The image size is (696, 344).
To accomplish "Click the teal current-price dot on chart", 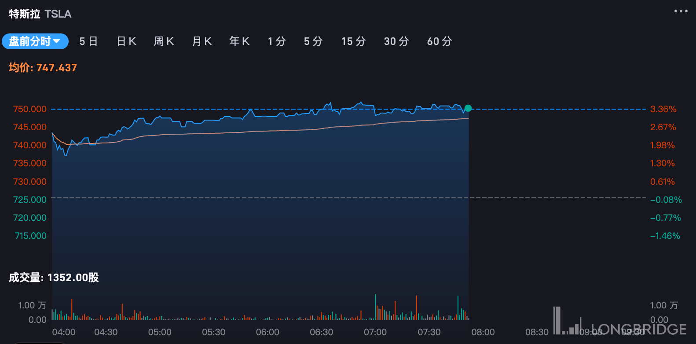I will tap(468, 108).
